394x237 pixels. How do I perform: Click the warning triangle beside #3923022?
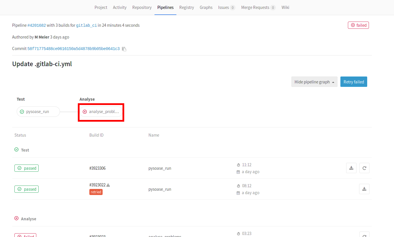[x=108, y=185]
